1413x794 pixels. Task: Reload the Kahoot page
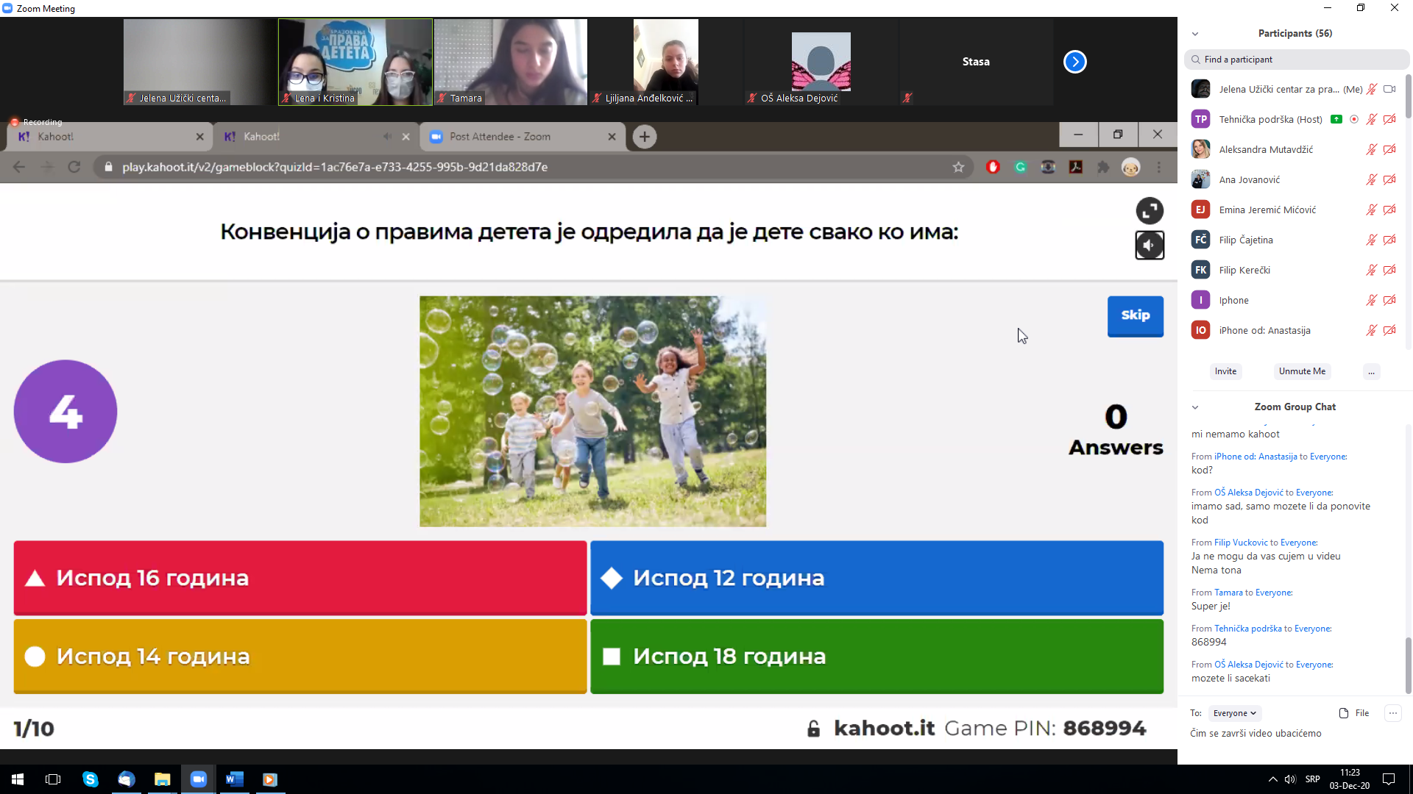pos(74,167)
